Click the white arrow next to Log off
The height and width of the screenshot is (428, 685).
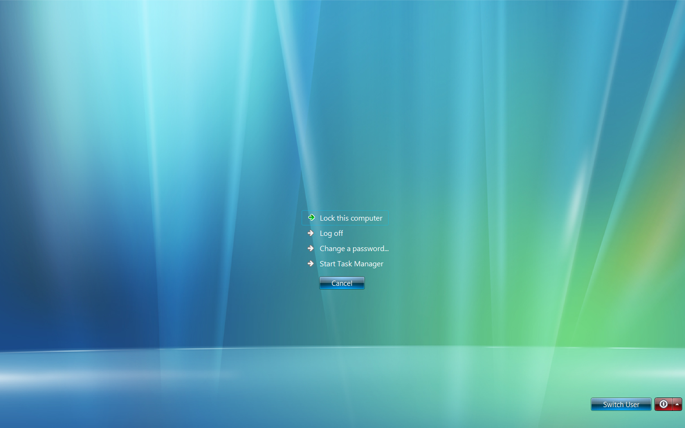(x=311, y=233)
